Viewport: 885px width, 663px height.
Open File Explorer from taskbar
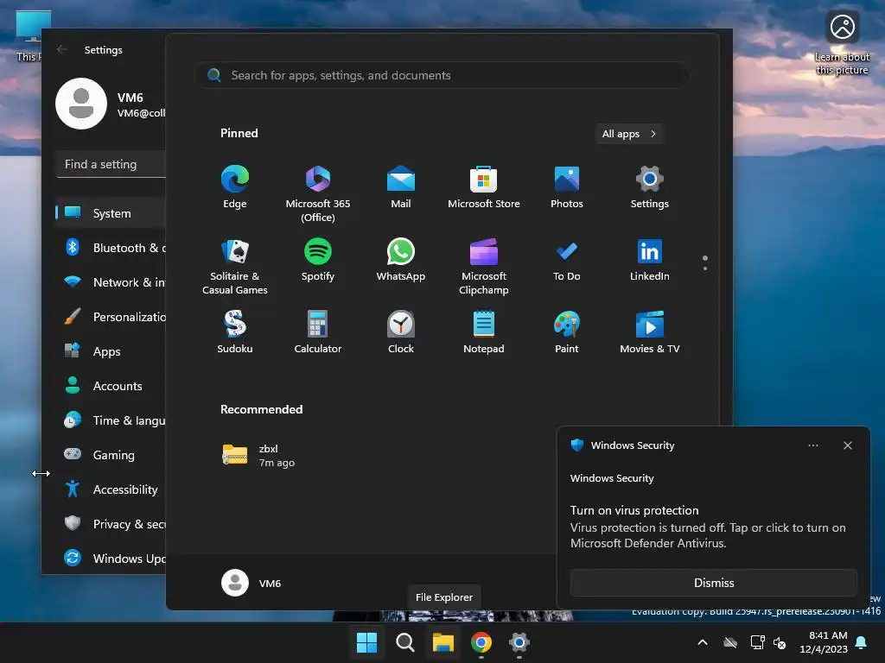[443, 642]
